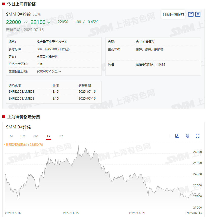
Task: Click estimated update time 10:15 note
Action: click(150, 65)
